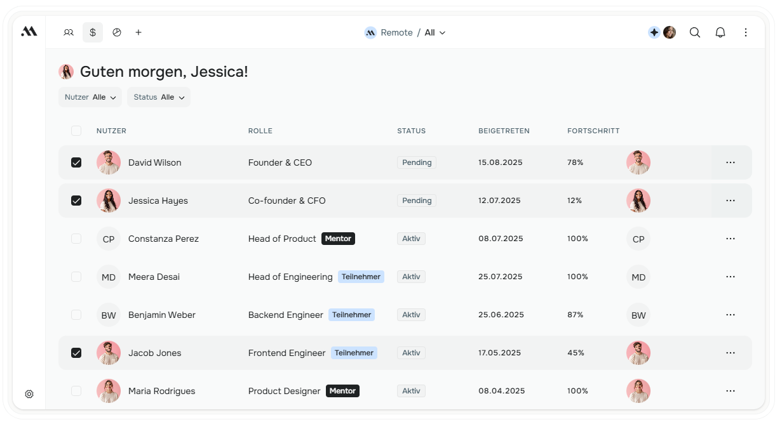The image size is (782, 422).
Task: Click the role Backend Engineer
Action: point(286,315)
